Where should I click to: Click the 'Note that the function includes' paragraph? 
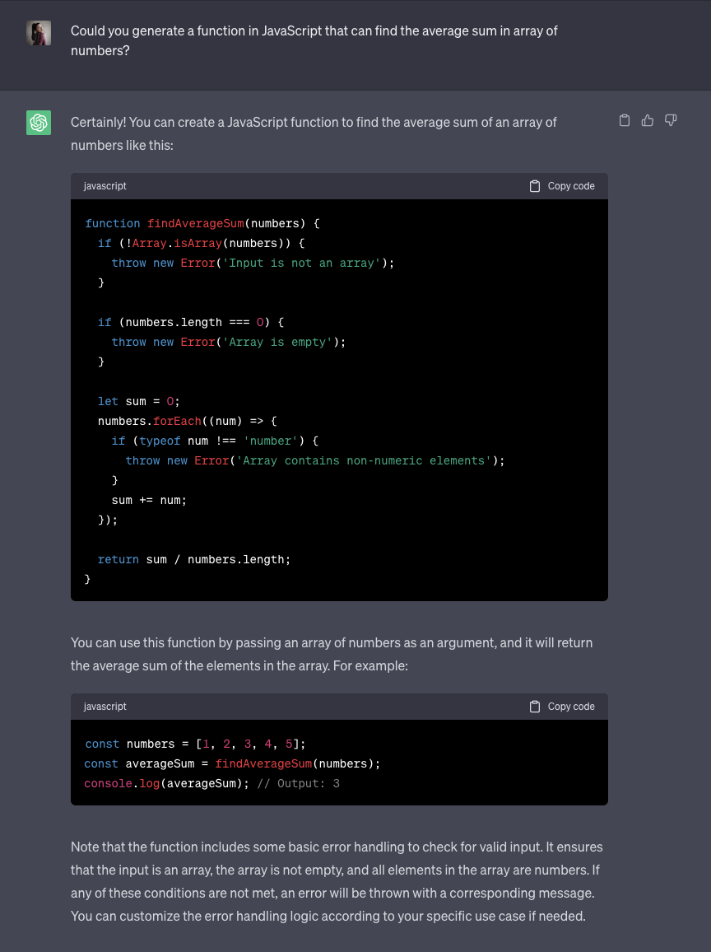click(337, 881)
